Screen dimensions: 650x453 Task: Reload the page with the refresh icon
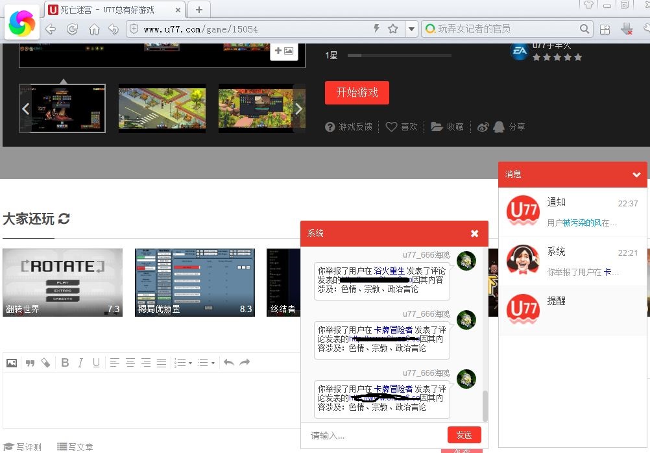(73, 29)
